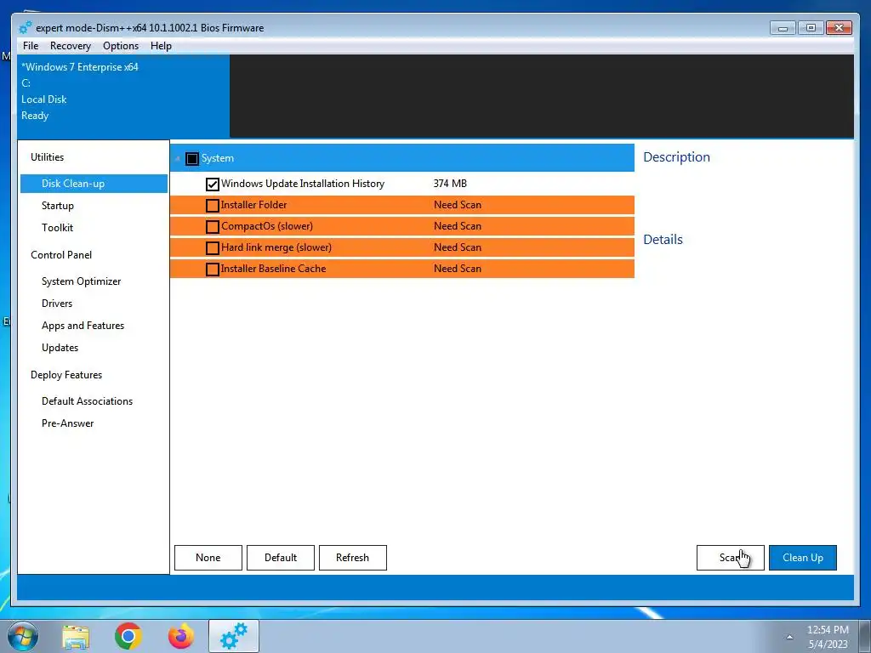Select the Dism++ gears taskbar icon

[234, 636]
